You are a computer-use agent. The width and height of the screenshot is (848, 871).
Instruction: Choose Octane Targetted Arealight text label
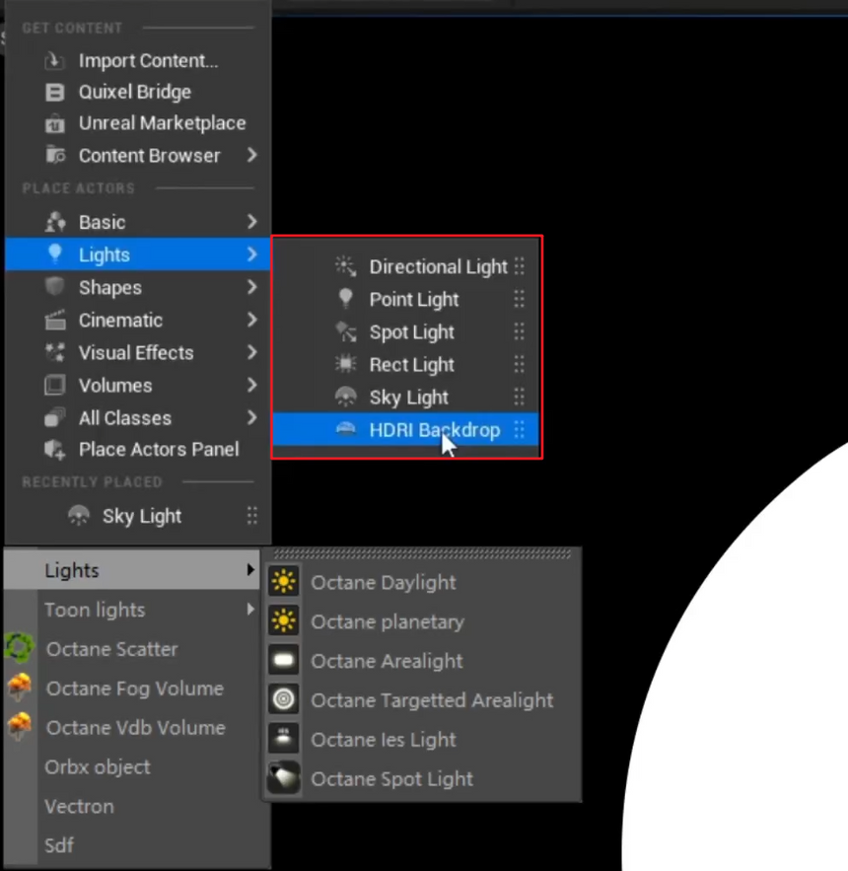tap(432, 700)
